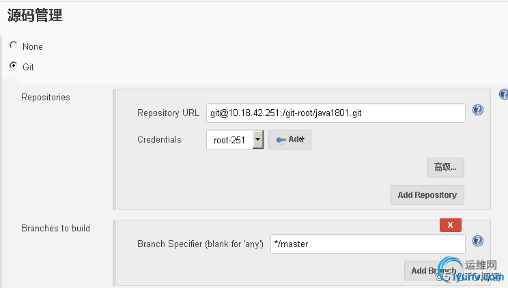Delete branch with red X button
508x288 pixels.
tap(451, 225)
